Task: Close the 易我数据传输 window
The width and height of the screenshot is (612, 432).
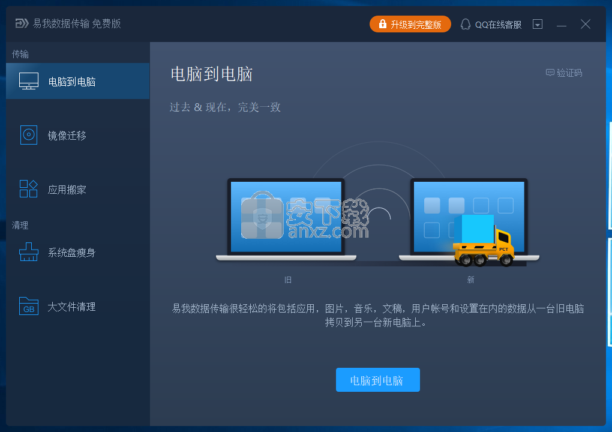Action: tap(586, 24)
